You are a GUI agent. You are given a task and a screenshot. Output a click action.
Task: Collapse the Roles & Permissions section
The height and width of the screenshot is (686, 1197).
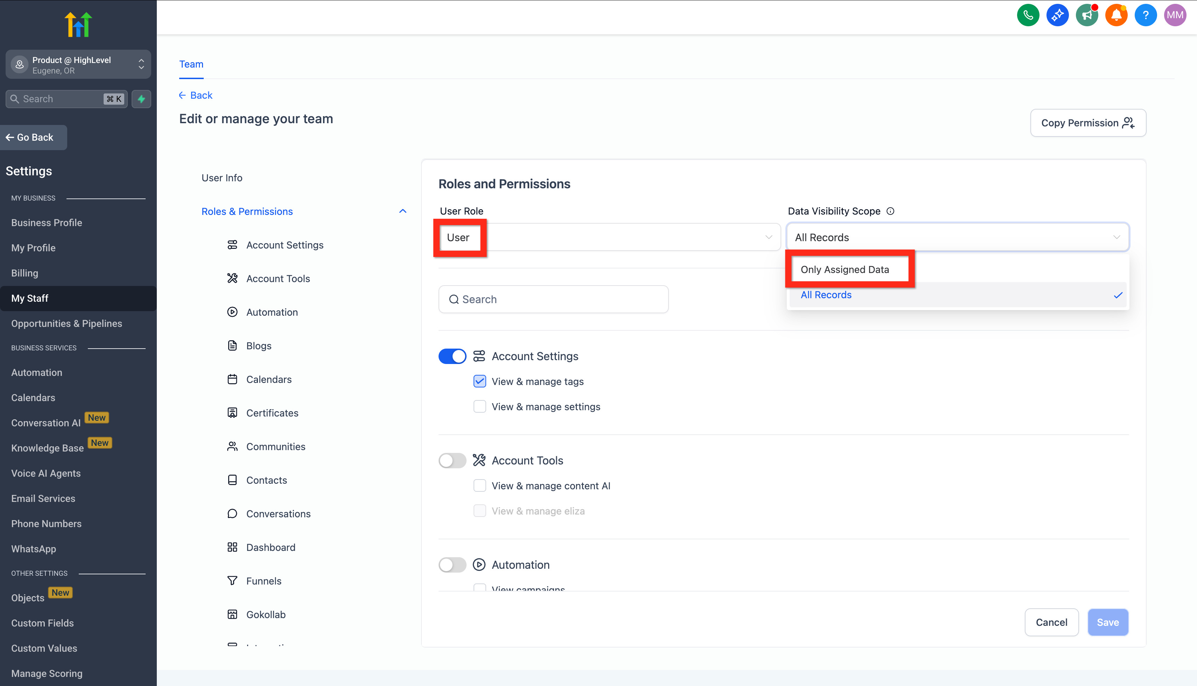(x=402, y=211)
